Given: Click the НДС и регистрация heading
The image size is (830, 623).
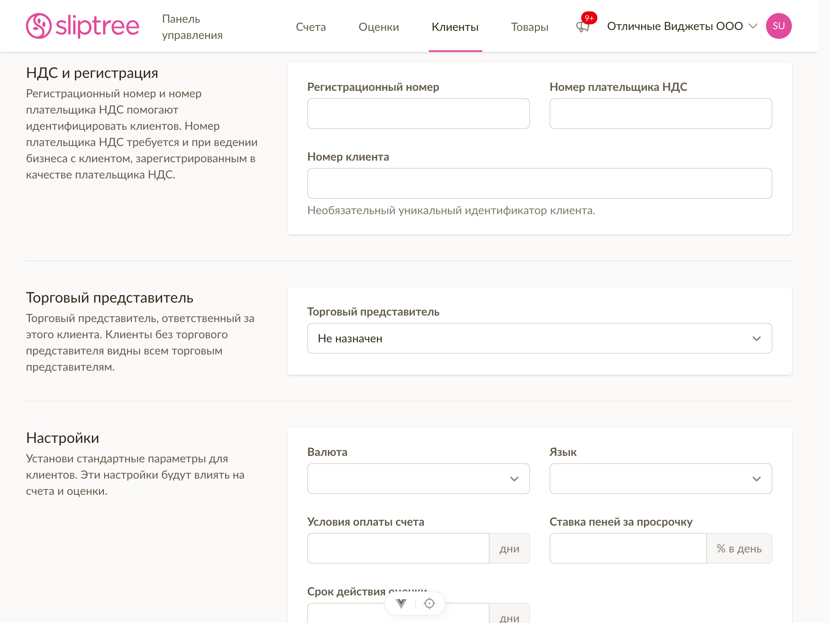Looking at the screenshot, I should 92,73.
